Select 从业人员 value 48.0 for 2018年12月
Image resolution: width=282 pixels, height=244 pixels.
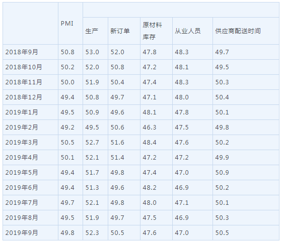(182, 97)
